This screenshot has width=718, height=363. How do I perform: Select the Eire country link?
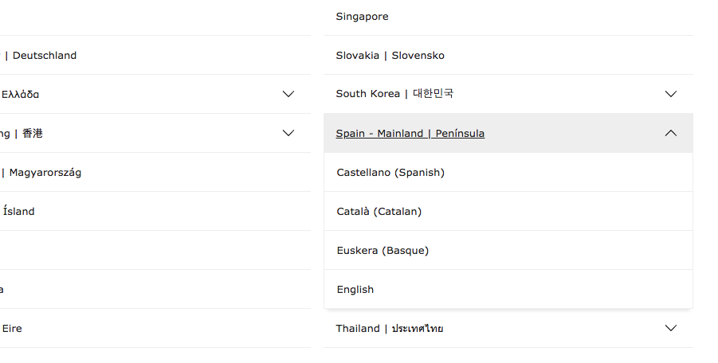point(12,328)
